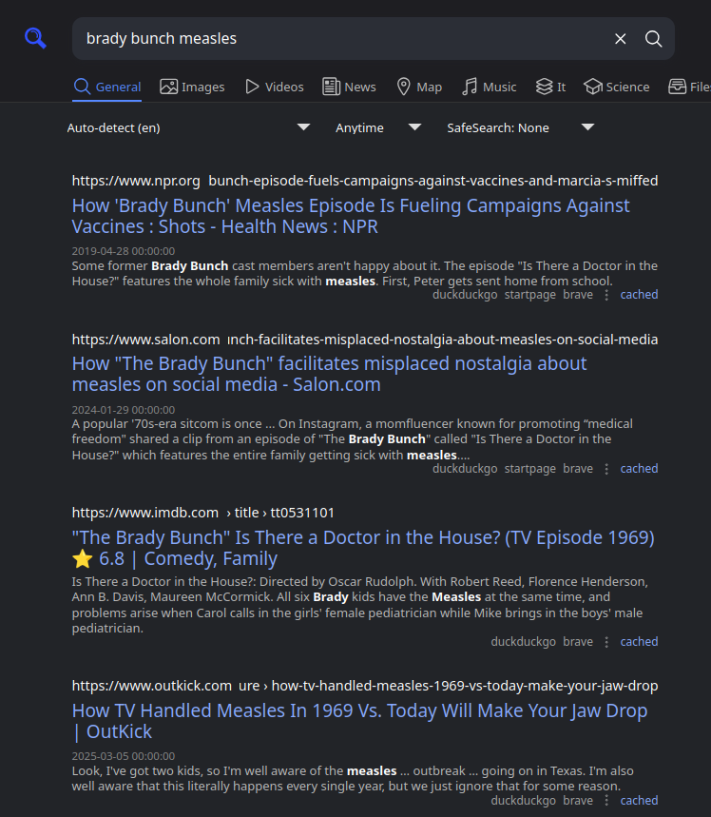Expand the SafeSearch: None dropdown
This screenshot has height=817, width=711.
click(520, 127)
